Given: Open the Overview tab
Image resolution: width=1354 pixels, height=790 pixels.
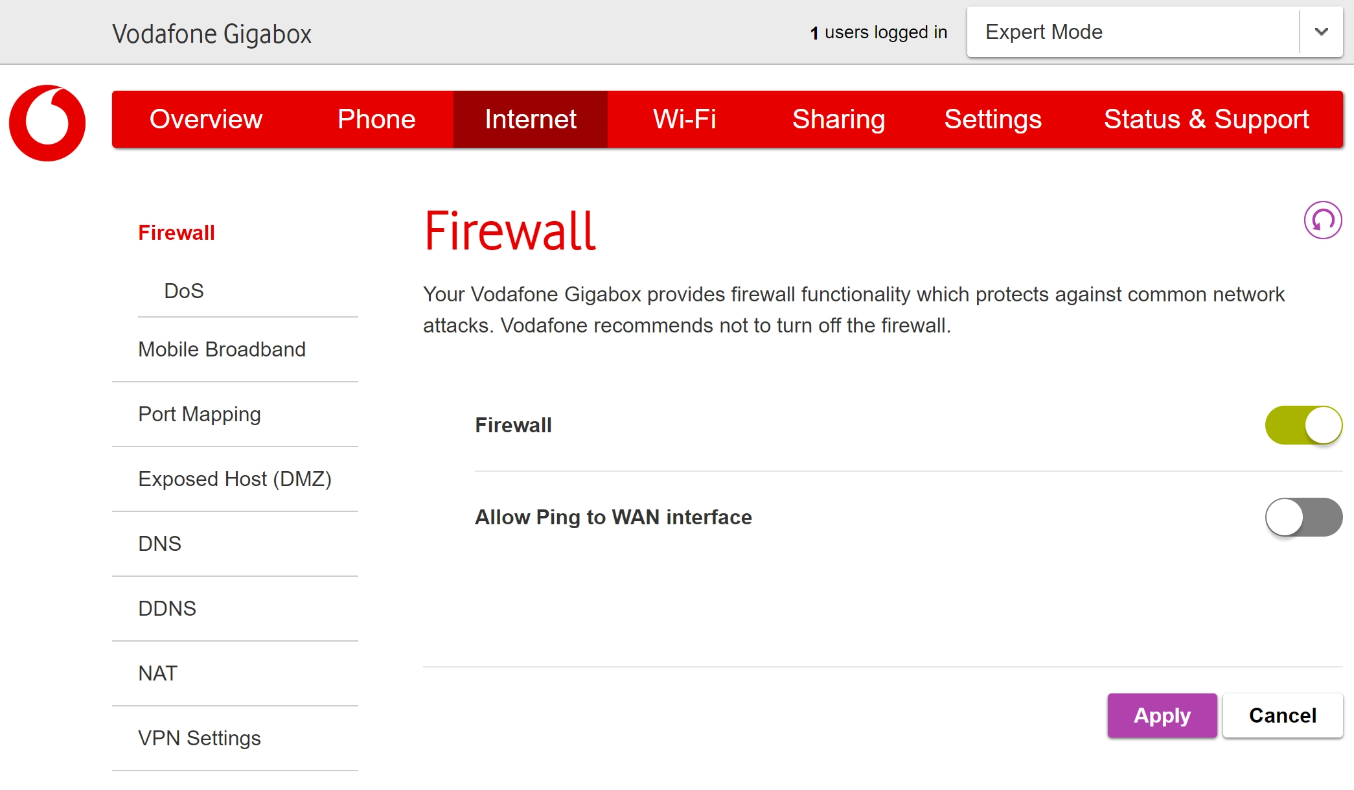Looking at the screenshot, I should tap(205, 119).
